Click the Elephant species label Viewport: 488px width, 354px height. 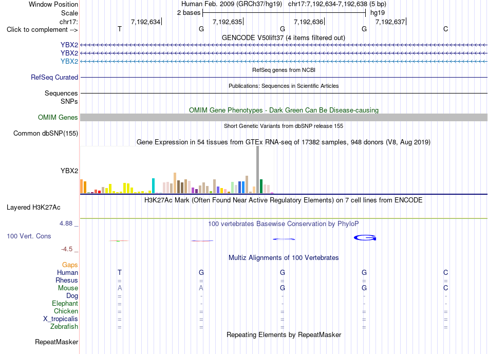(x=65, y=303)
